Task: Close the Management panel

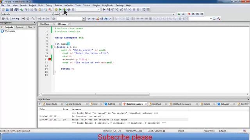Action: (35, 23)
